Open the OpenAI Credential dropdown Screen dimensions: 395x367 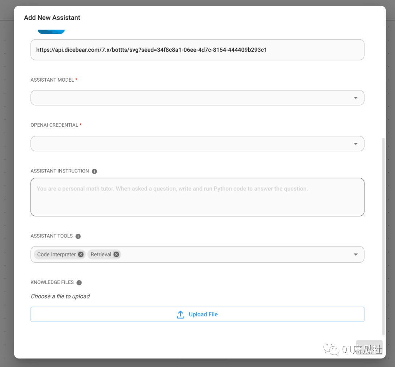point(197,144)
